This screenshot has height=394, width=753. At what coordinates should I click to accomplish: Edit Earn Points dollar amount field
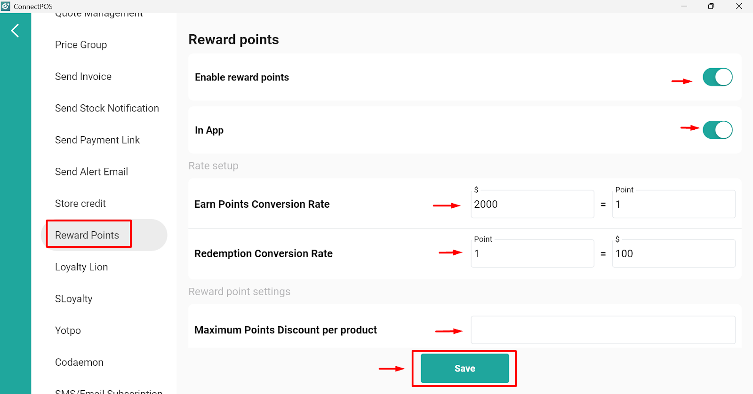[x=532, y=204]
